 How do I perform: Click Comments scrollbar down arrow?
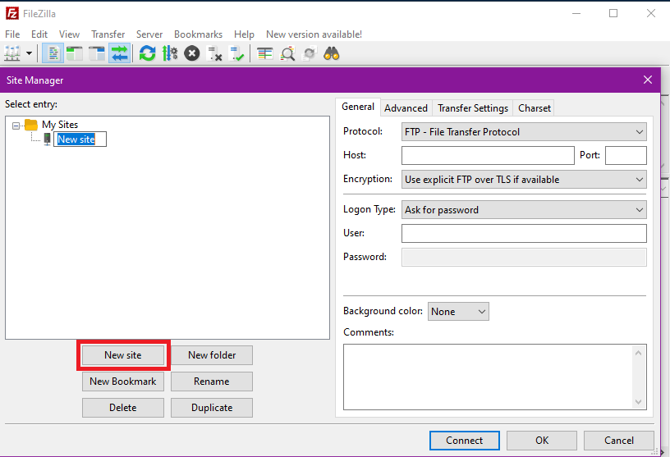[638, 401]
